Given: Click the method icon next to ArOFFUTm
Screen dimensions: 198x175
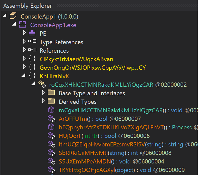Looking at the screenshot, I should point(51,119).
